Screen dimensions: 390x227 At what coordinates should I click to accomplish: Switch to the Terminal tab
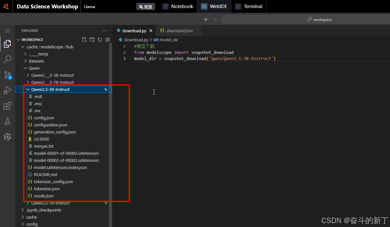[249, 6]
